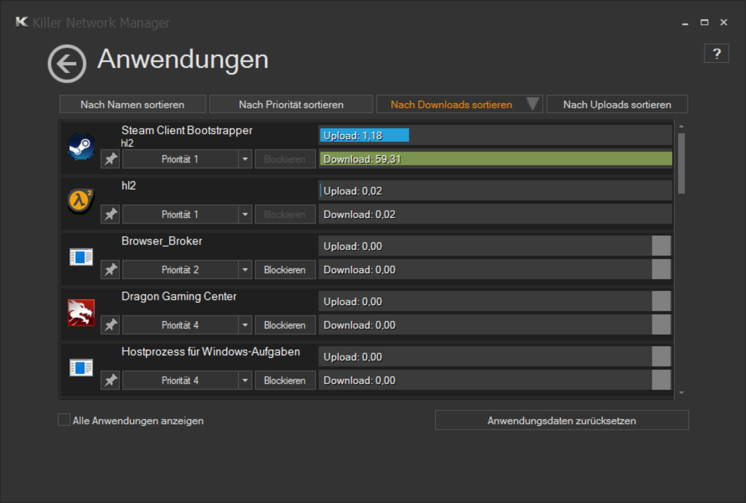Block Dragon Gaming Center with Blockieren
Viewport: 746px width, 503px height.
coord(285,325)
